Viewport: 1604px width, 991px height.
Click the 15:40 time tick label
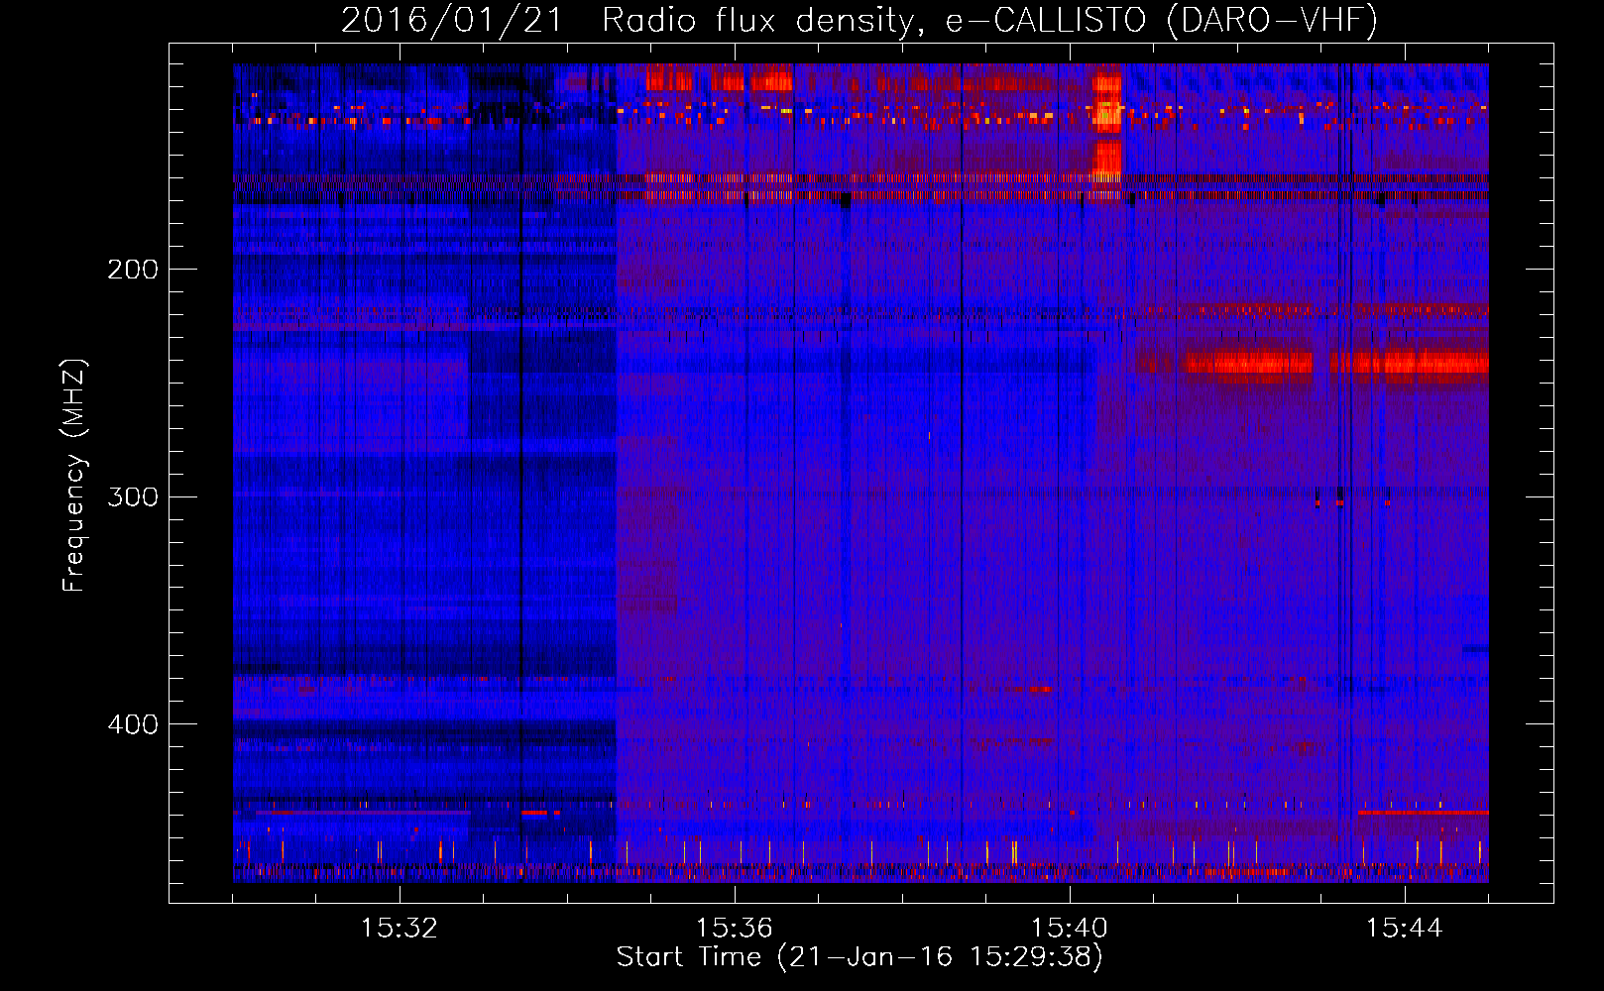[1070, 929]
